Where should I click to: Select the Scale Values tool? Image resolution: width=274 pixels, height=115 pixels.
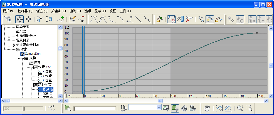(49, 19)
